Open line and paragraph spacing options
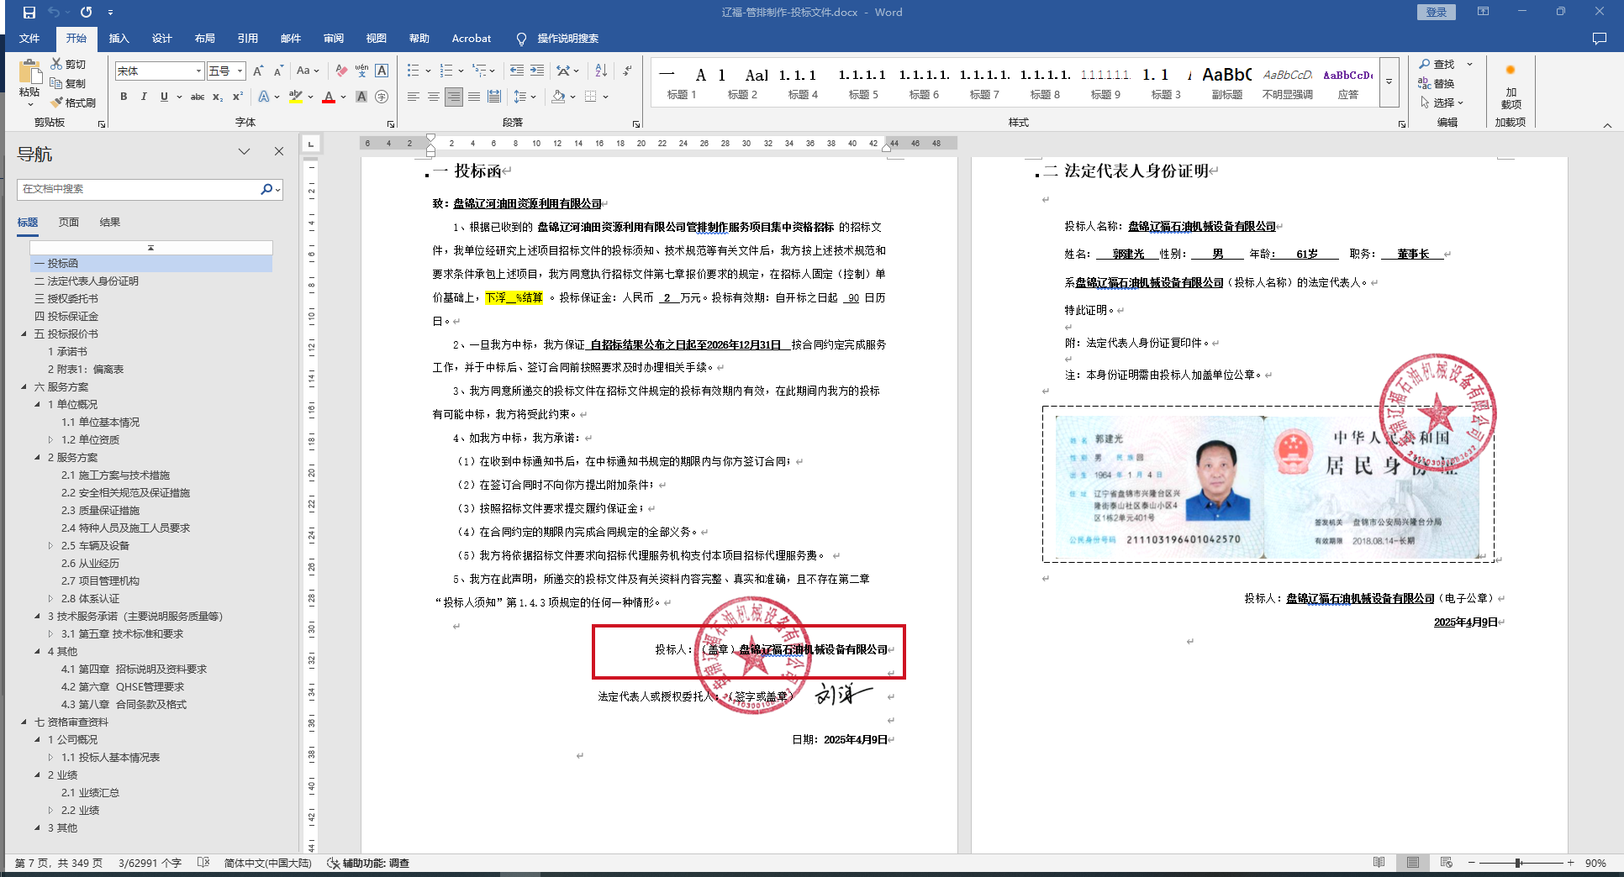Image resolution: width=1624 pixels, height=877 pixels. pyautogui.click(x=525, y=97)
